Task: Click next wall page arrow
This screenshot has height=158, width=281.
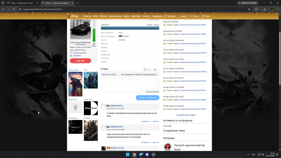Action: click(x=158, y=70)
